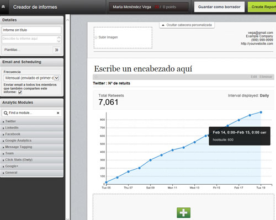Toggle the send email to all members checkbox
The width and height of the screenshot is (276, 220).
click(20, 92)
